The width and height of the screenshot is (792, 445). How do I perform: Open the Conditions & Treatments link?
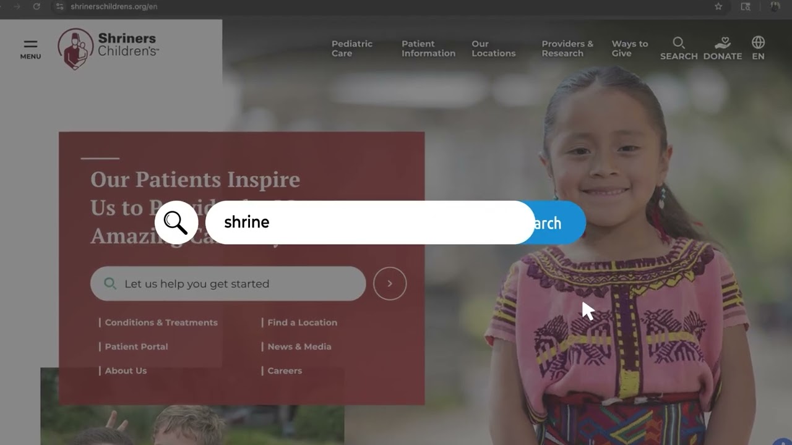161,323
